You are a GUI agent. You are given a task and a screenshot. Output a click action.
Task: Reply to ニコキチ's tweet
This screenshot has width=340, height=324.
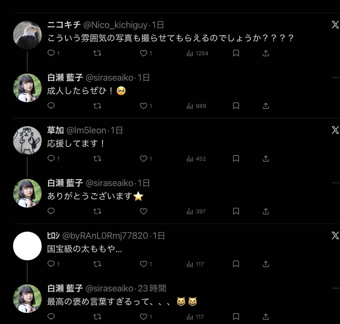click(53, 53)
